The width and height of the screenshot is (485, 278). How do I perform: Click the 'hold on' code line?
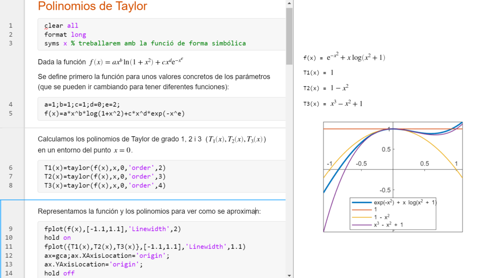point(58,238)
